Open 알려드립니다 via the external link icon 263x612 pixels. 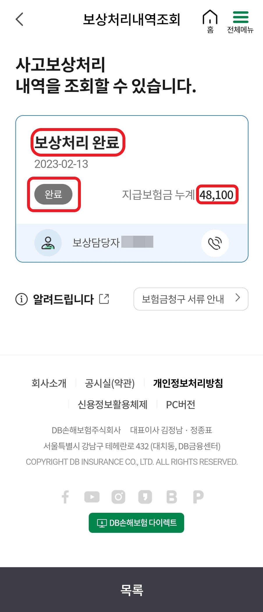(x=104, y=298)
